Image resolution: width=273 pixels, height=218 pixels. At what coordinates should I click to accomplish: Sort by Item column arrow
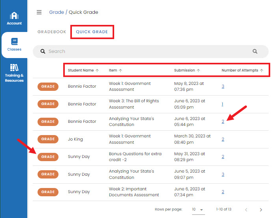120,70
